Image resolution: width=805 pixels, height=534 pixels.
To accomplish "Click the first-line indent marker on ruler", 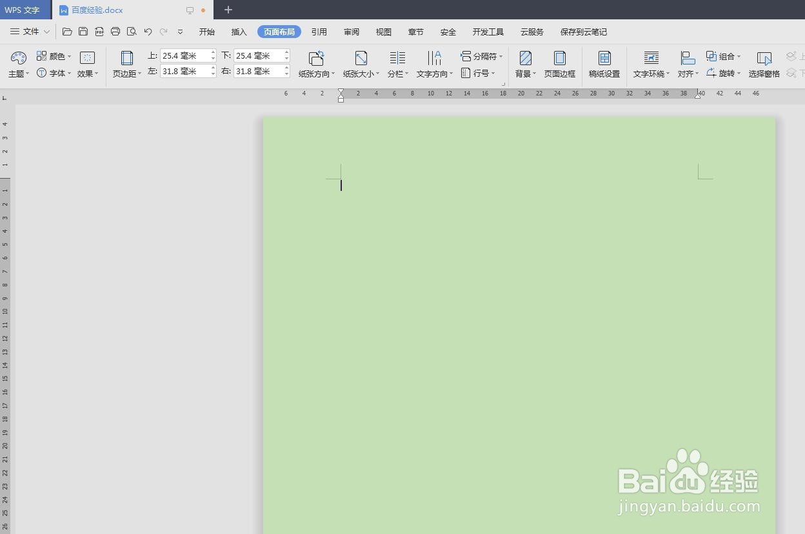I will (341, 92).
